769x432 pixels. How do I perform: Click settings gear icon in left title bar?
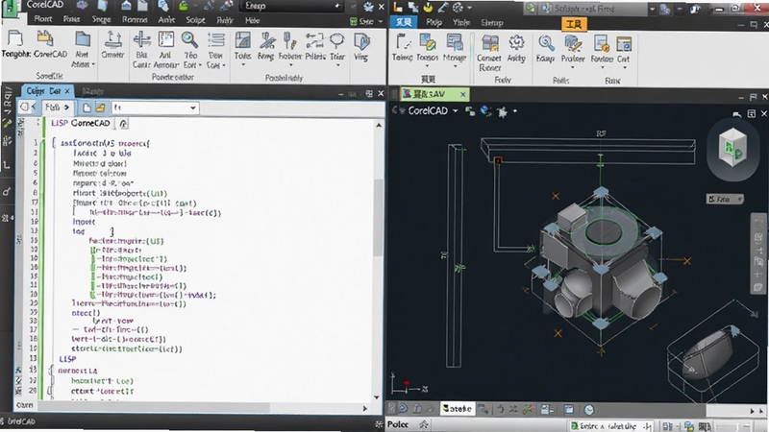pyautogui.click(x=368, y=7)
